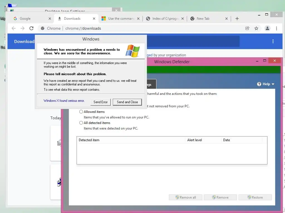
Task: Open Windows Defender Help dropdown
Action: click(x=266, y=84)
